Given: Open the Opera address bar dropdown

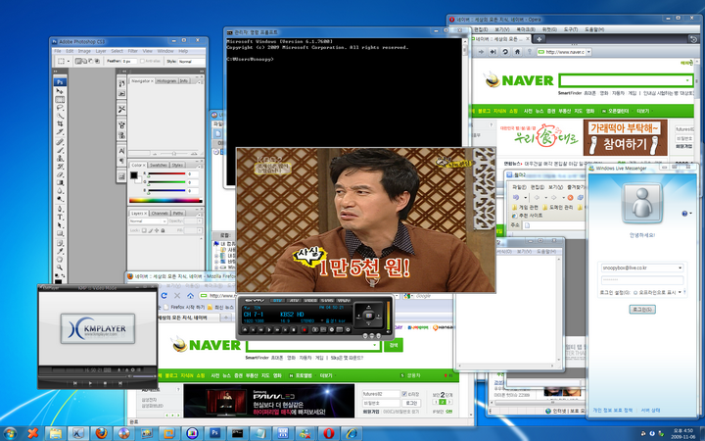Looking at the screenshot, I should pos(588,52).
